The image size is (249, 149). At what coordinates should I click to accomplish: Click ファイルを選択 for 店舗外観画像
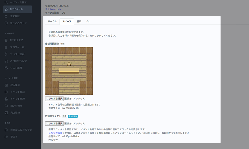pos(54,98)
